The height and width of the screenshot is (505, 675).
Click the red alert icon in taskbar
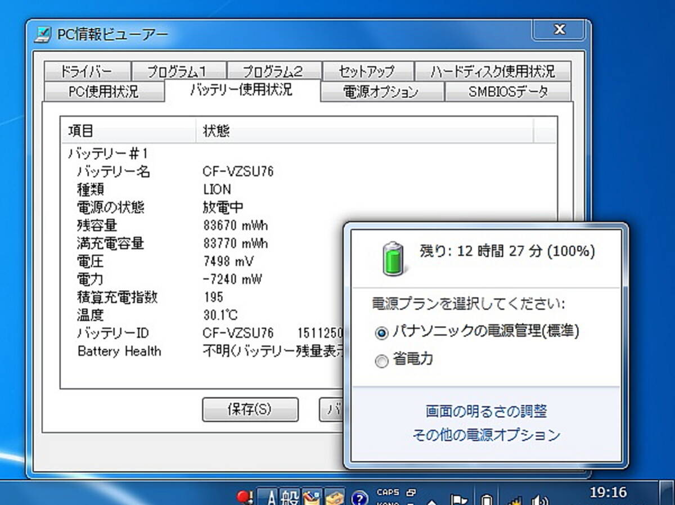(245, 497)
